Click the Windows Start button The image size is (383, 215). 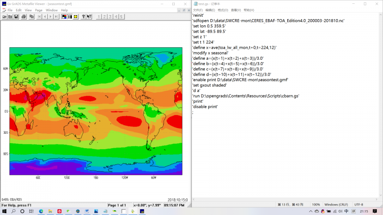(4, 211)
